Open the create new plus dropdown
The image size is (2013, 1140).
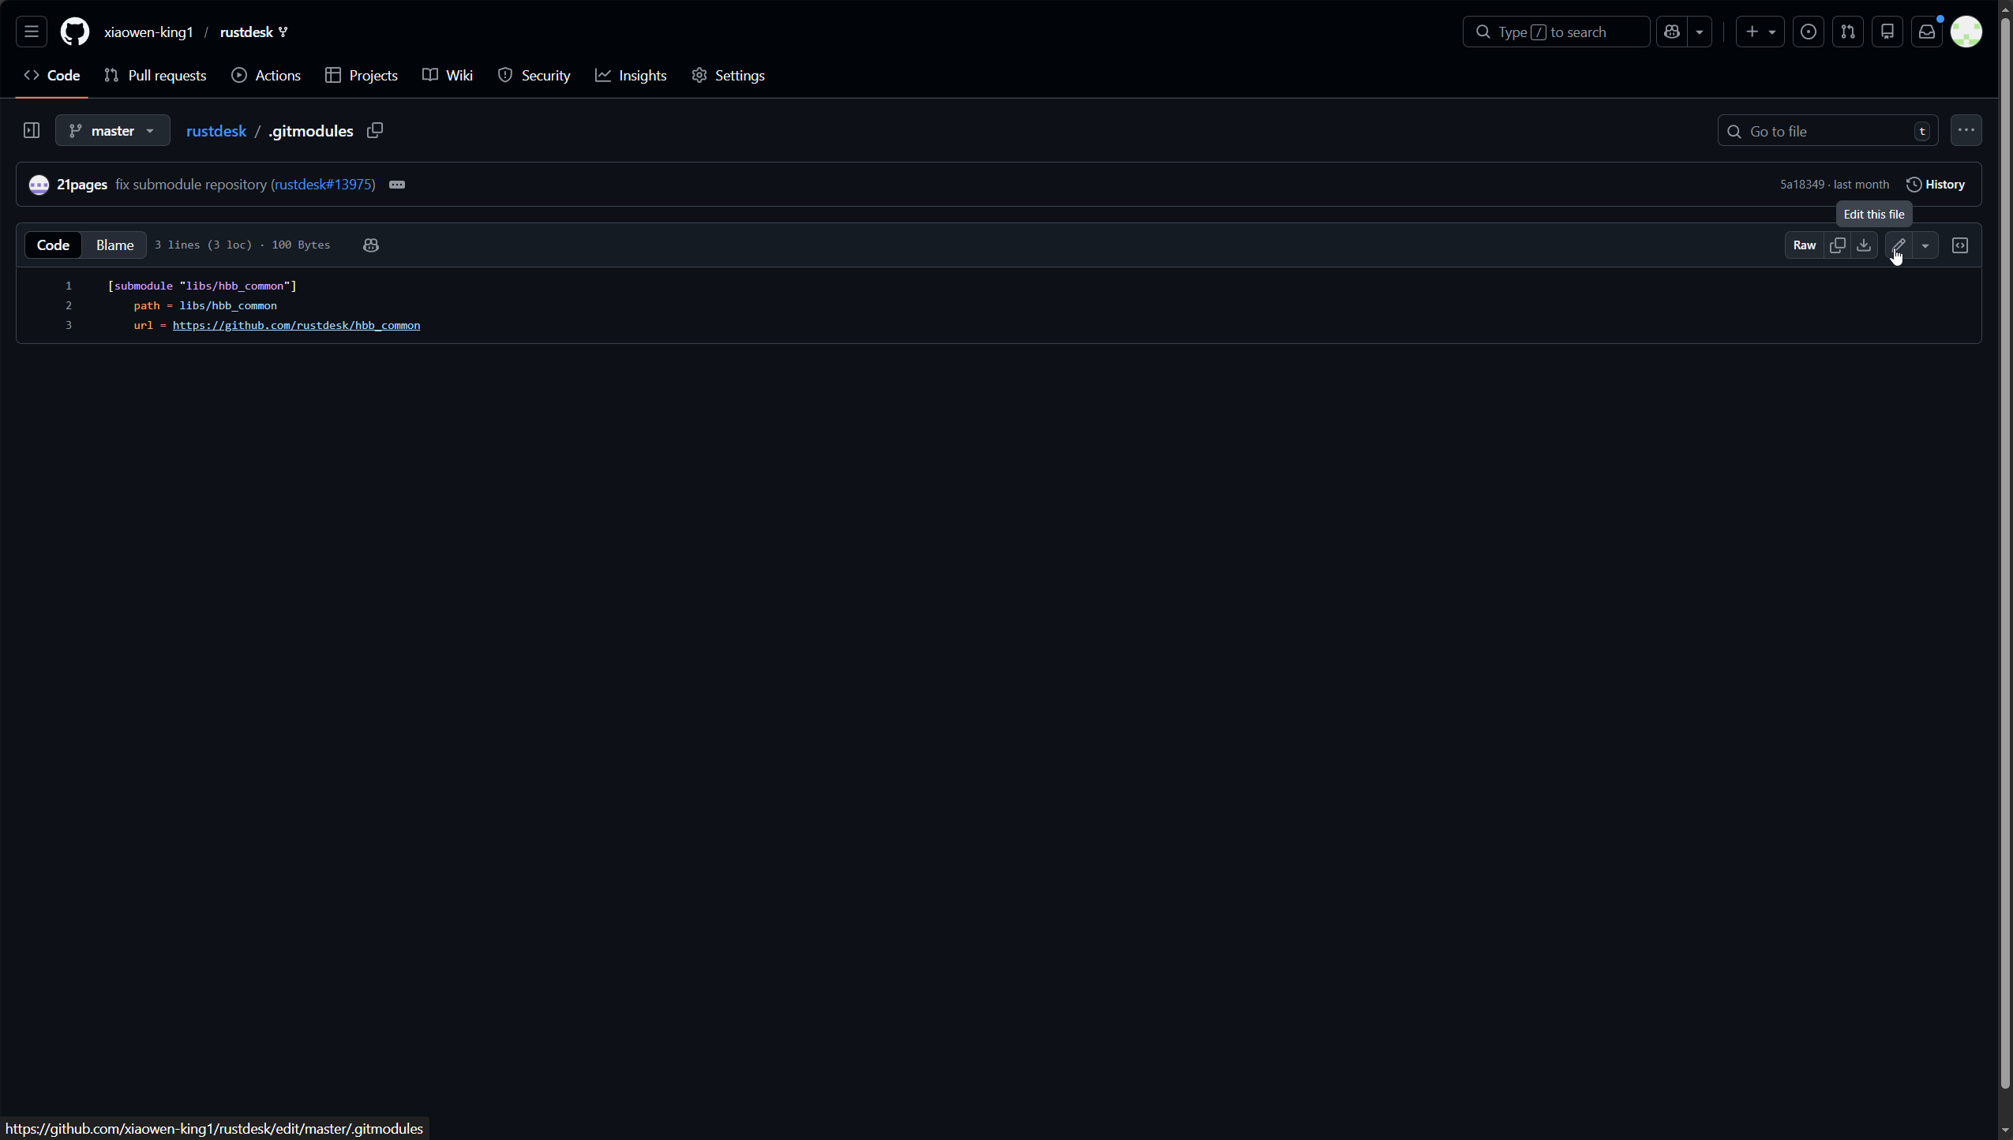coord(1760,32)
